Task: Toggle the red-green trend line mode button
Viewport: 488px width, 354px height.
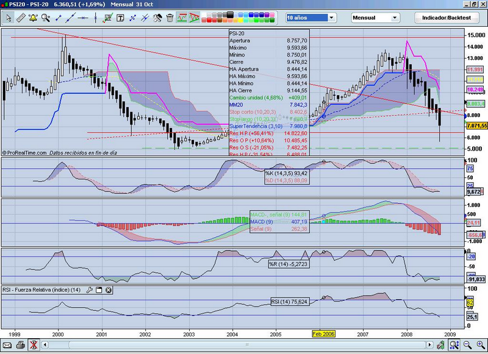Action: (182, 18)
